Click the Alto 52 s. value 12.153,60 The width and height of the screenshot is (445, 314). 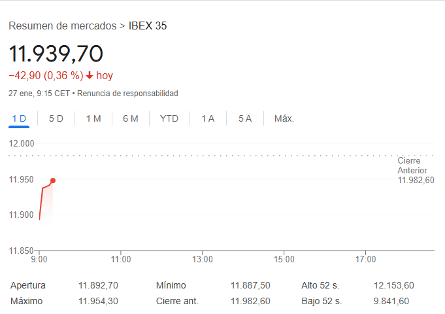[x=393, y=285]
